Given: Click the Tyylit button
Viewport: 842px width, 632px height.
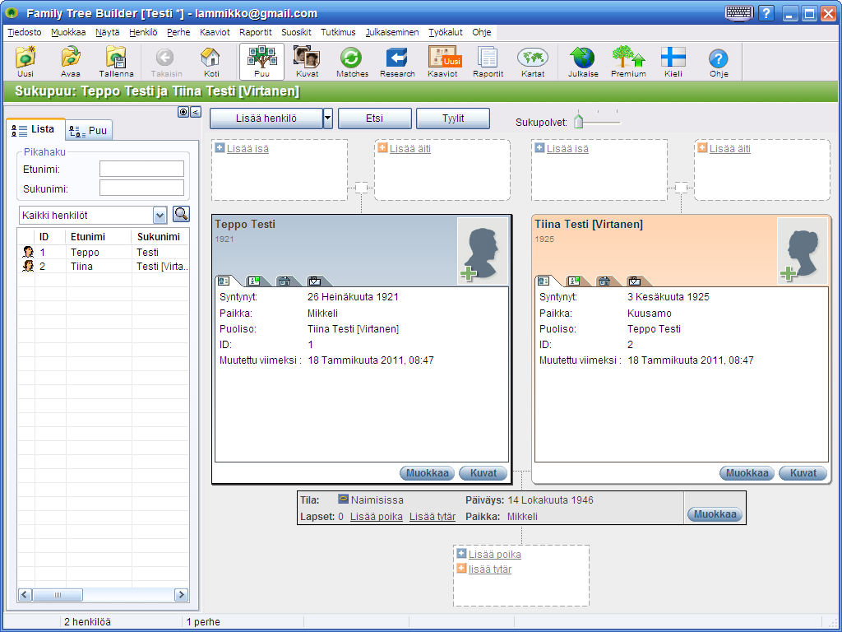Looking at the screenshot, I should (x=453, y=118).
